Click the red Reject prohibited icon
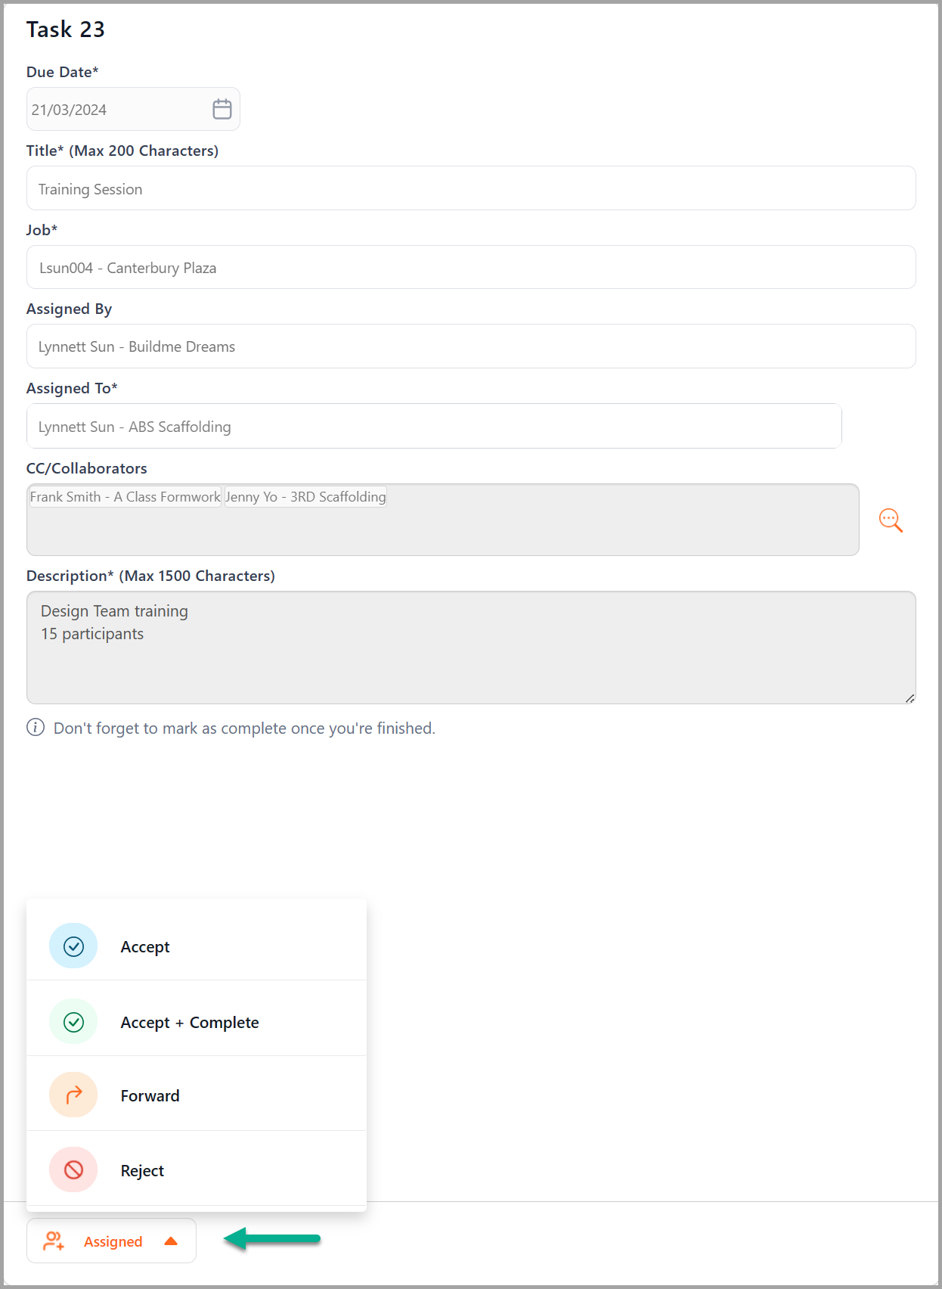 tap(73, 1169)
